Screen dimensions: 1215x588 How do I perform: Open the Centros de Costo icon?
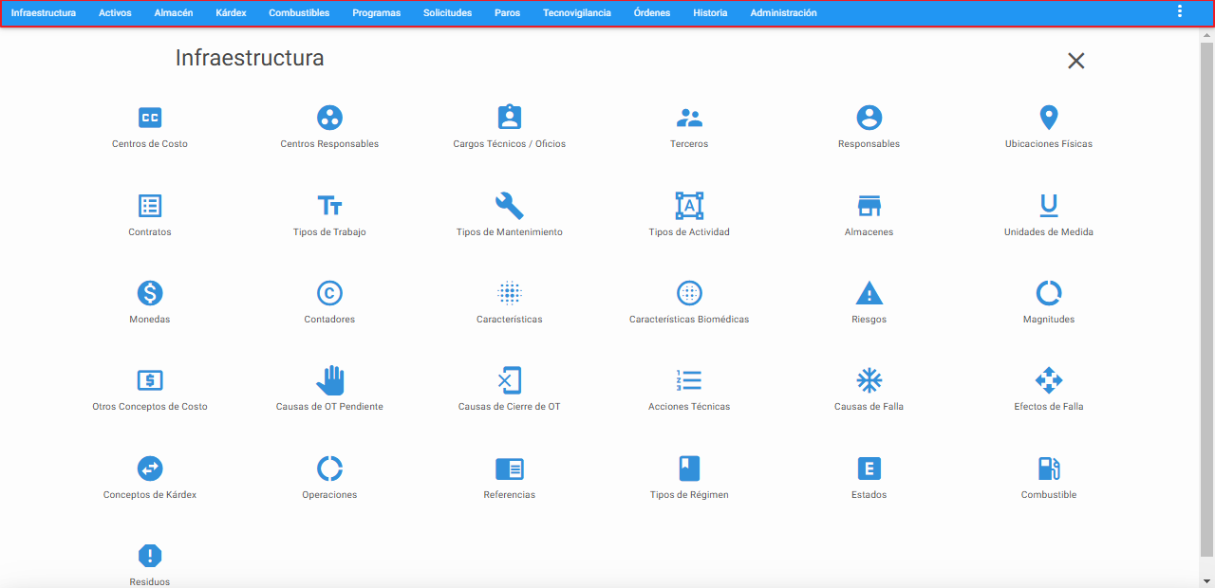click(150, 118)
